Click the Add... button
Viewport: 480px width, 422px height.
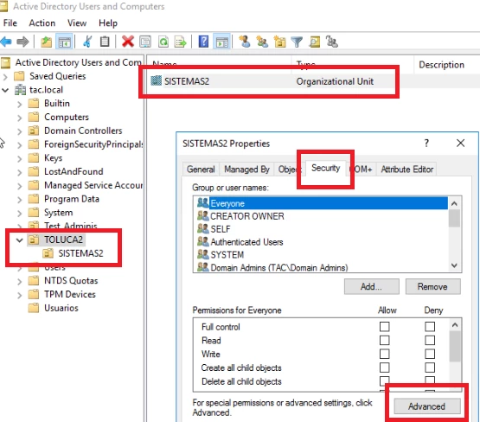(371, 286)
